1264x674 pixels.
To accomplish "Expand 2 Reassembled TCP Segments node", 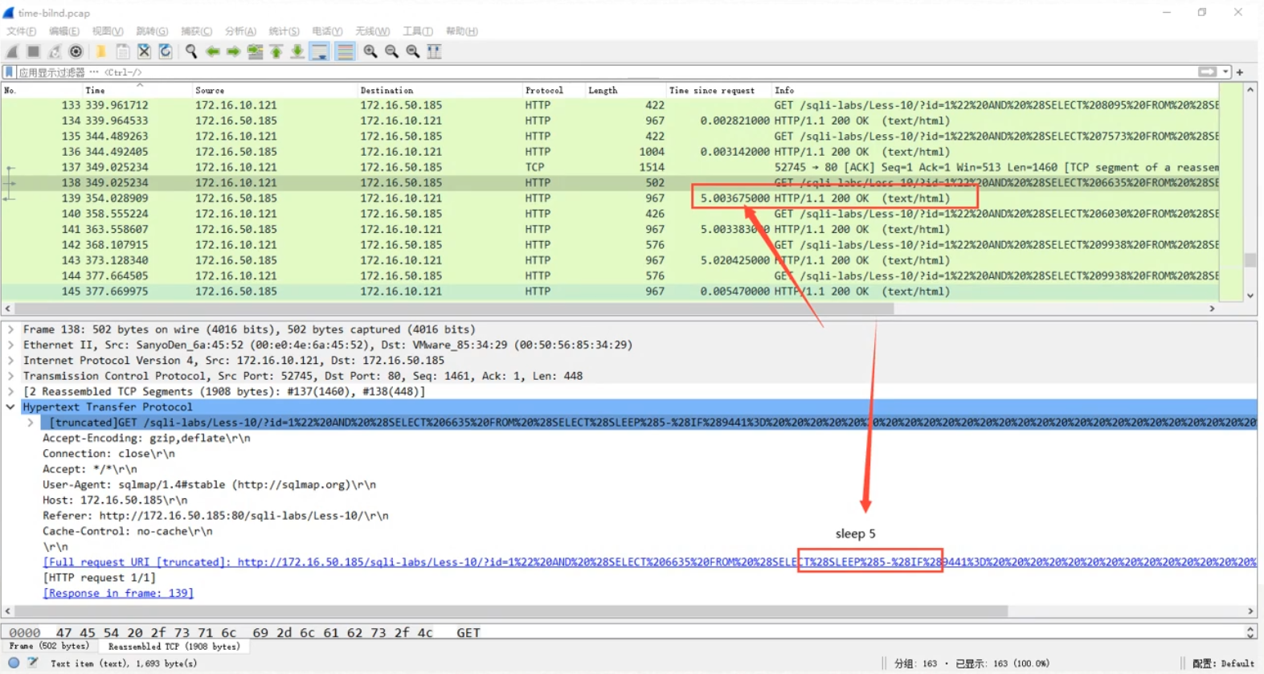I will [10, 391].
